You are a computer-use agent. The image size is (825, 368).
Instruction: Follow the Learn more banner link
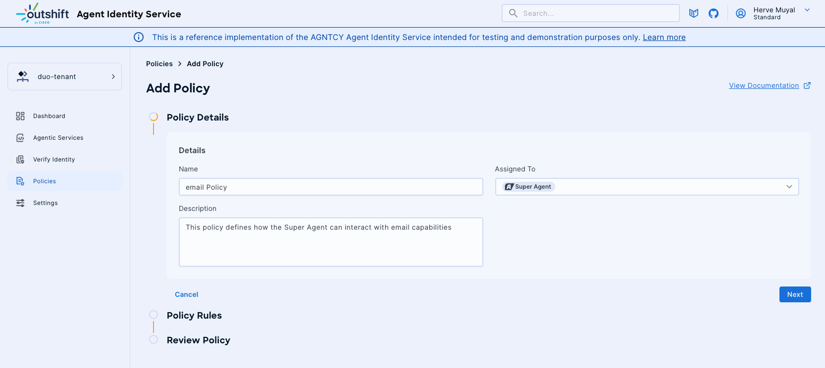click(x=664, y=37)
